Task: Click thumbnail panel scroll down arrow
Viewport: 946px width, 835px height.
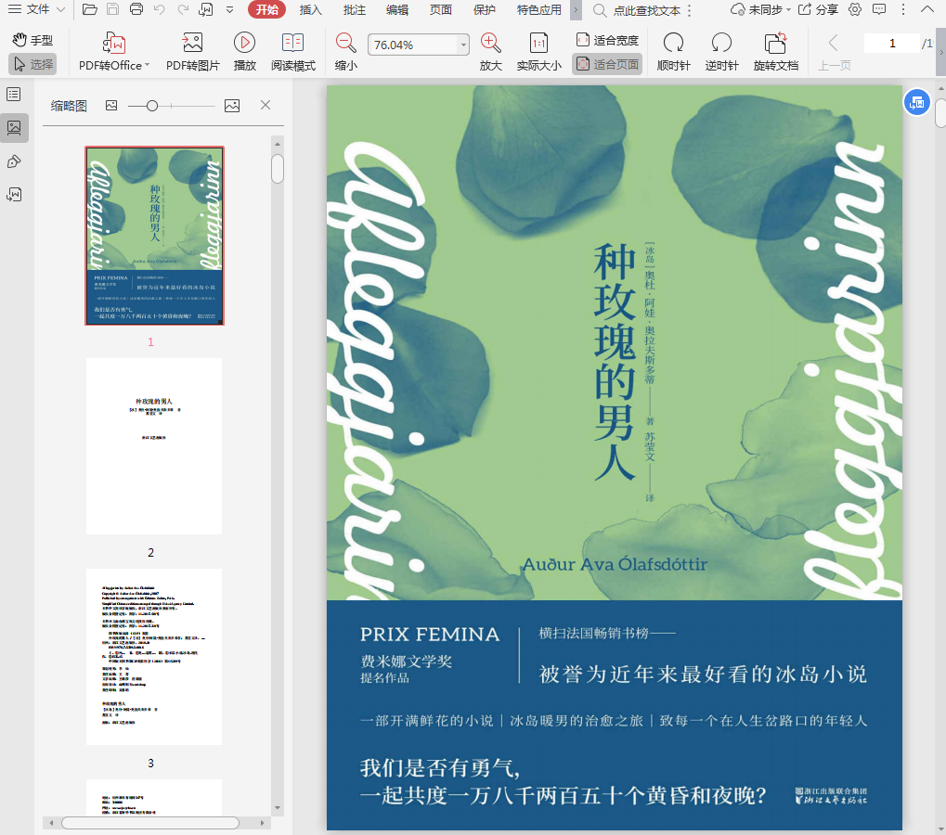Action: click(x=278, y=808)
